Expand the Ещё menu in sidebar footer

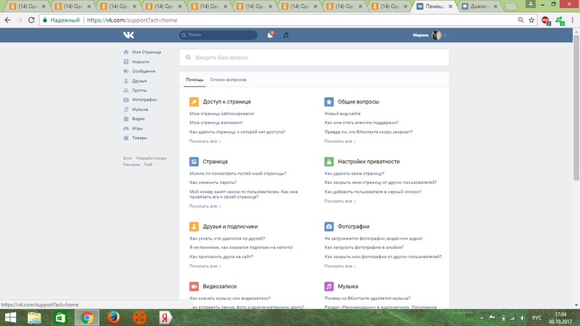pyautogui.click(x=149, y=164)
